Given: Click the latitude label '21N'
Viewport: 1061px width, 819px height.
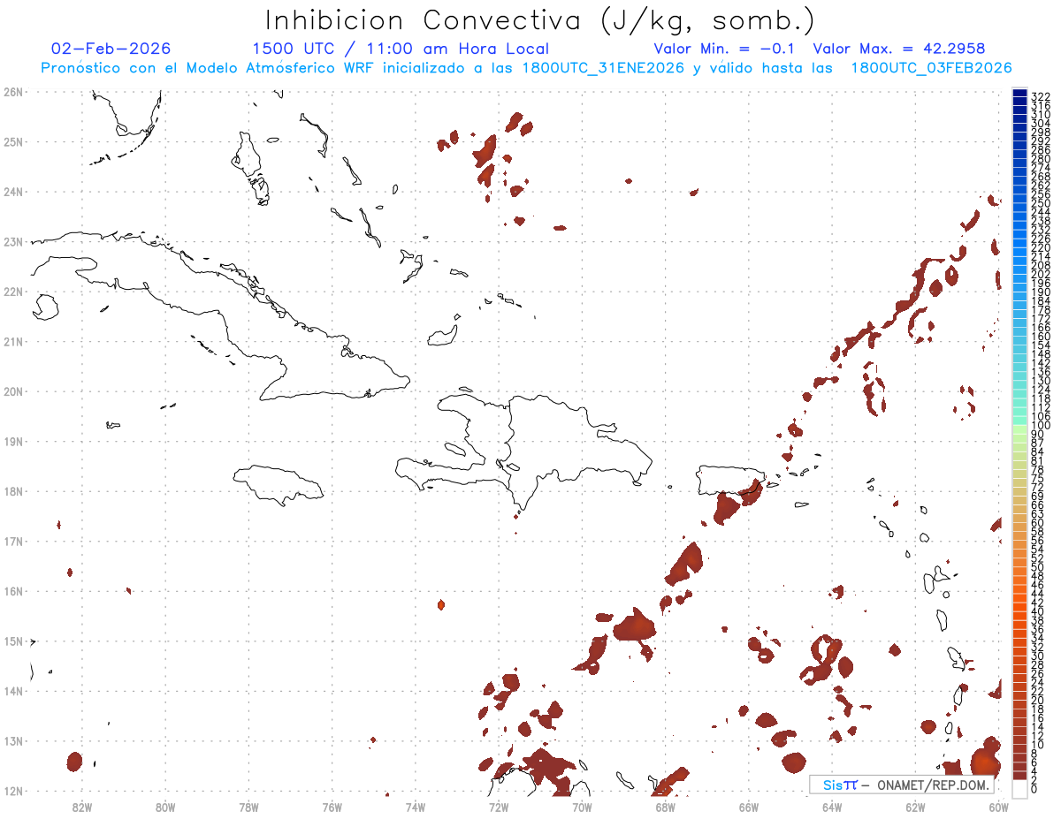Looking at the screenshot, I should coord(12,341).
